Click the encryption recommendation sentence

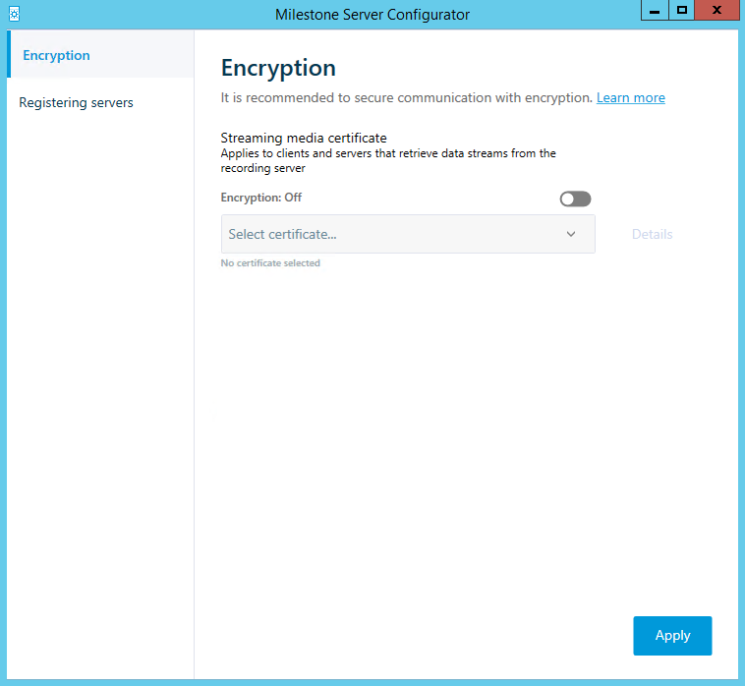(x=407, y=98)
